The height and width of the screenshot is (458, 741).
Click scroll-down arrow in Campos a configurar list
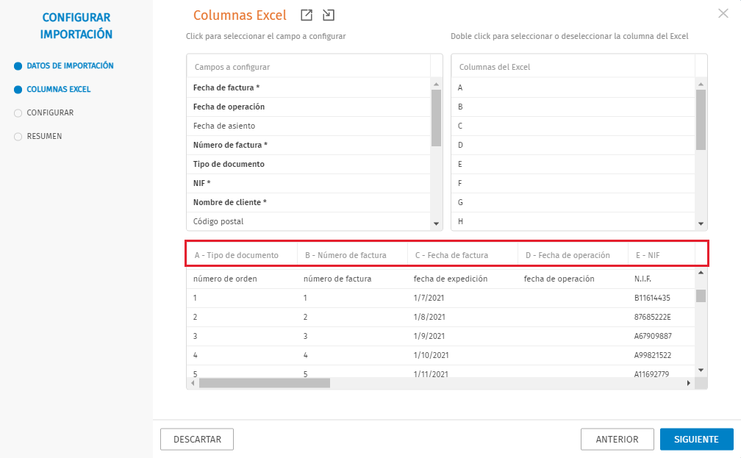point(436,224)
